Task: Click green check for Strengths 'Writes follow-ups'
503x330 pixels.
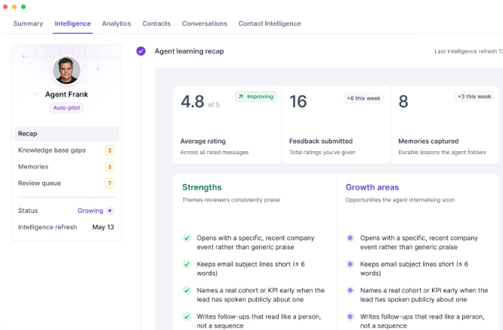Action: pos(187,317)
